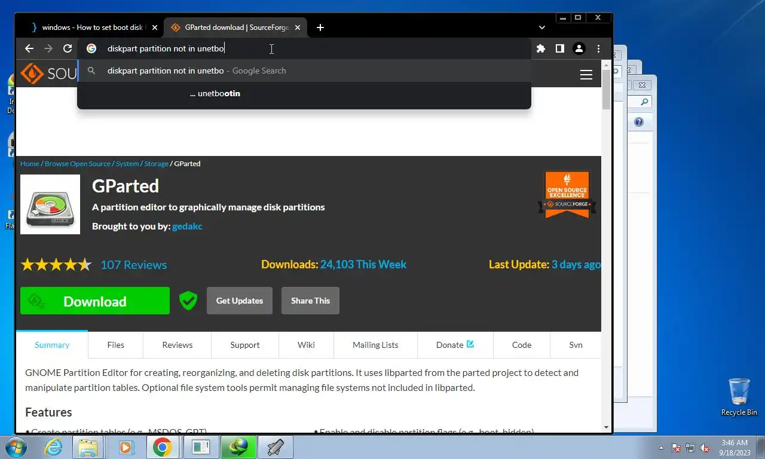Open the 107 Reviews link
Image resolution: width=765 pixels, height=459 pixels.
tap(134, 265)
